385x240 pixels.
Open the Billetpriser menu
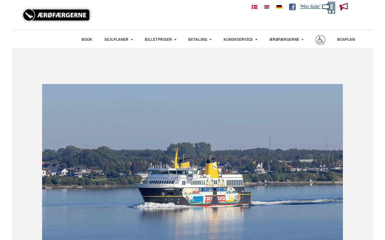158,40
